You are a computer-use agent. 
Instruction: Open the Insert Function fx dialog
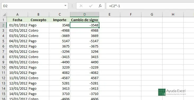100,6
